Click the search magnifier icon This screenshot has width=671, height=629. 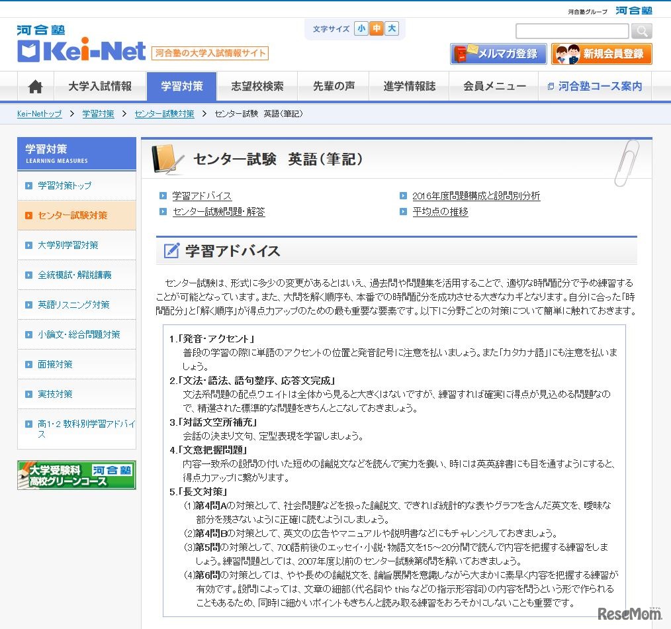640,30
